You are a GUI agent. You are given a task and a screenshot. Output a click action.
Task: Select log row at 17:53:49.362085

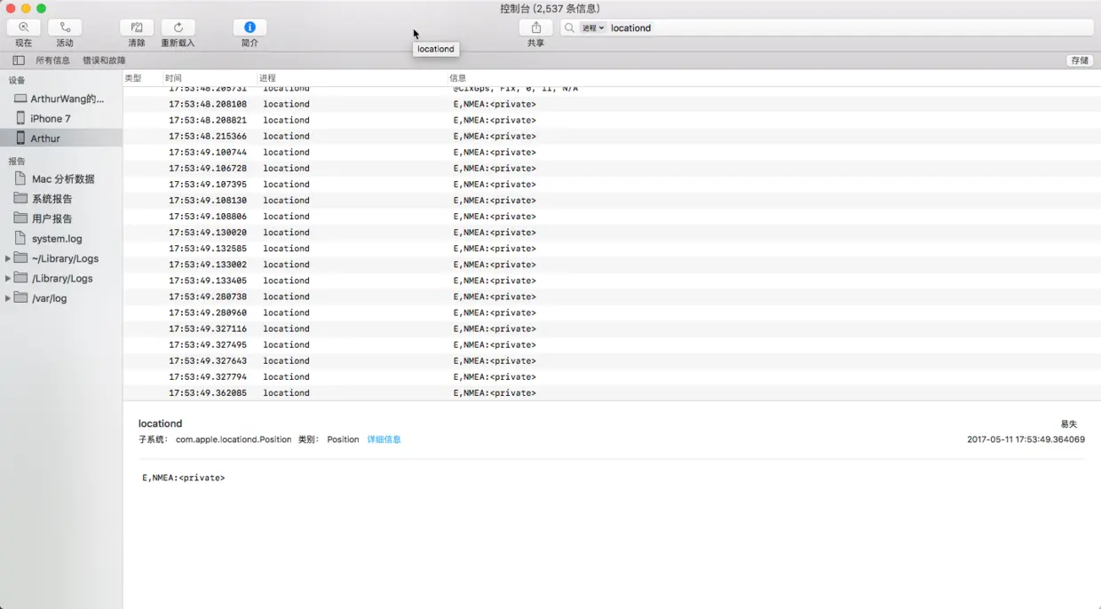(612, 392)
